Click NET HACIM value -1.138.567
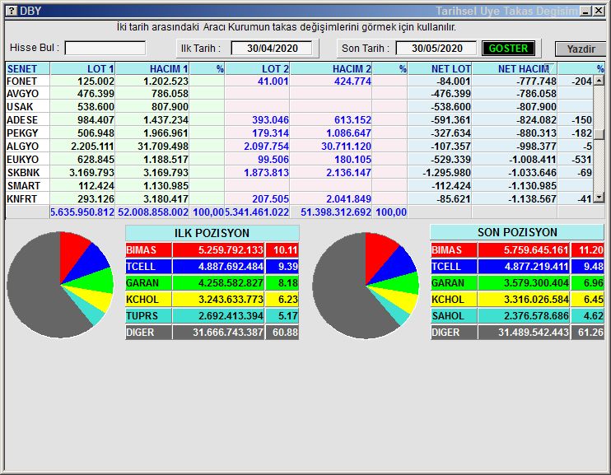 [x=532, y=198]
